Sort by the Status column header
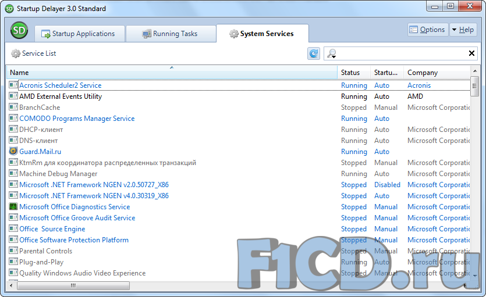The width and height of the screenshot is (486, 297). 354,73
